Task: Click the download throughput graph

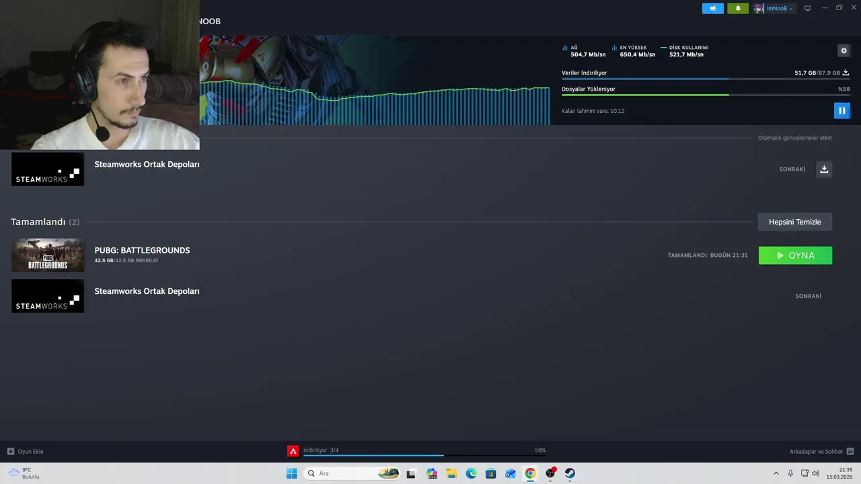Action: [x=375, y=102]
